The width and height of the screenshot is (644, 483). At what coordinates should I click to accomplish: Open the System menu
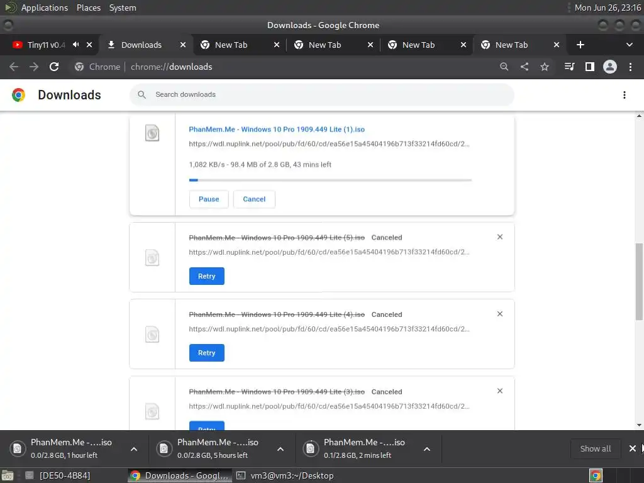coord(123,8)
